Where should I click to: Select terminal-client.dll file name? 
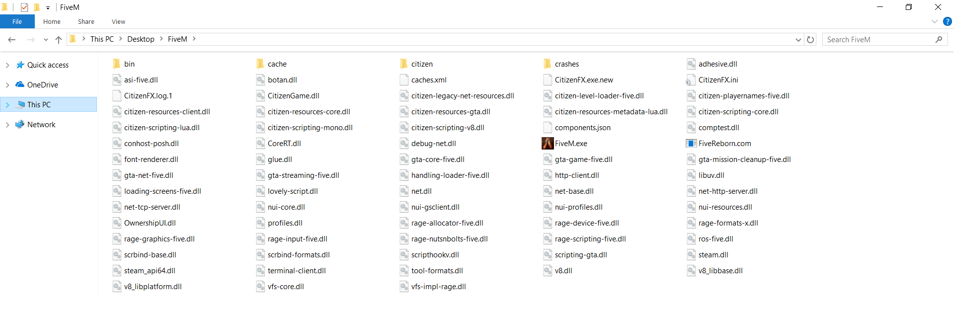(297, 271)
